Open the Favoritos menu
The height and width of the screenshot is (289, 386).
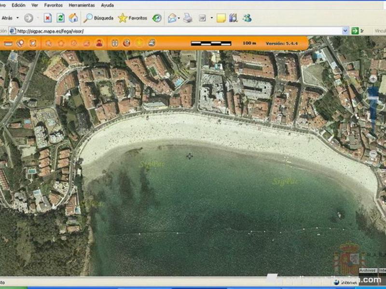click(53, 5)
